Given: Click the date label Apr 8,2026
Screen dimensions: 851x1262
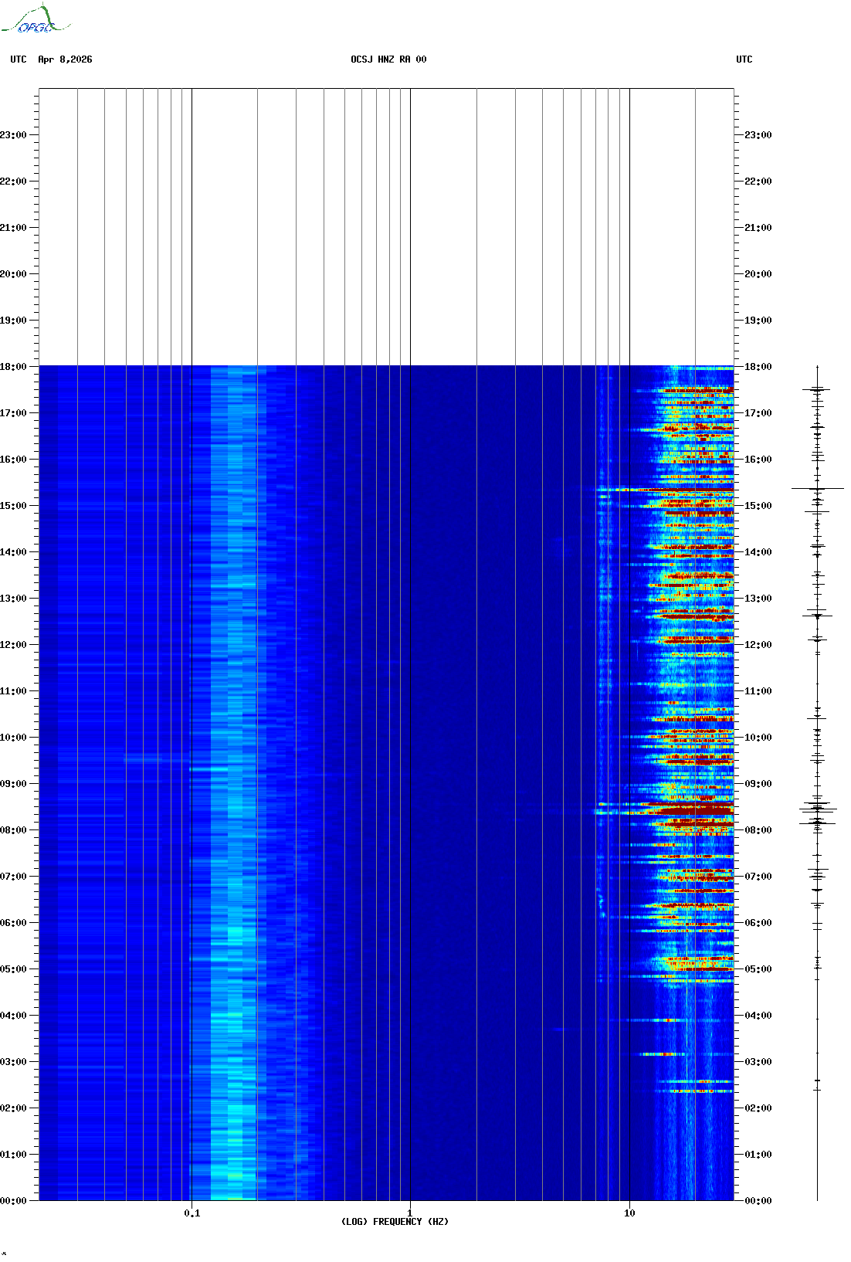Looking at the screenshot, I should coord(65,59).
